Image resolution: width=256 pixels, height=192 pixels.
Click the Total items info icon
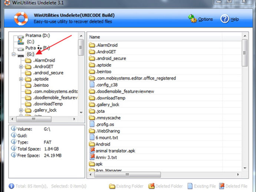12,186
